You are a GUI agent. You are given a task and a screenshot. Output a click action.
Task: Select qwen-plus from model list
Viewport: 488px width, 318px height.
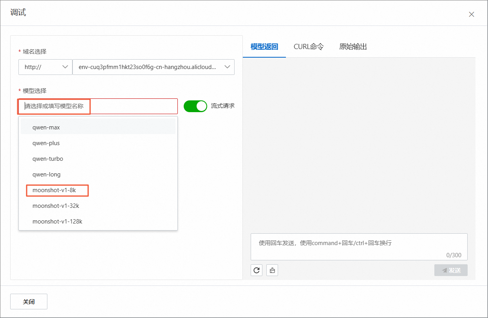coord(98,143)
